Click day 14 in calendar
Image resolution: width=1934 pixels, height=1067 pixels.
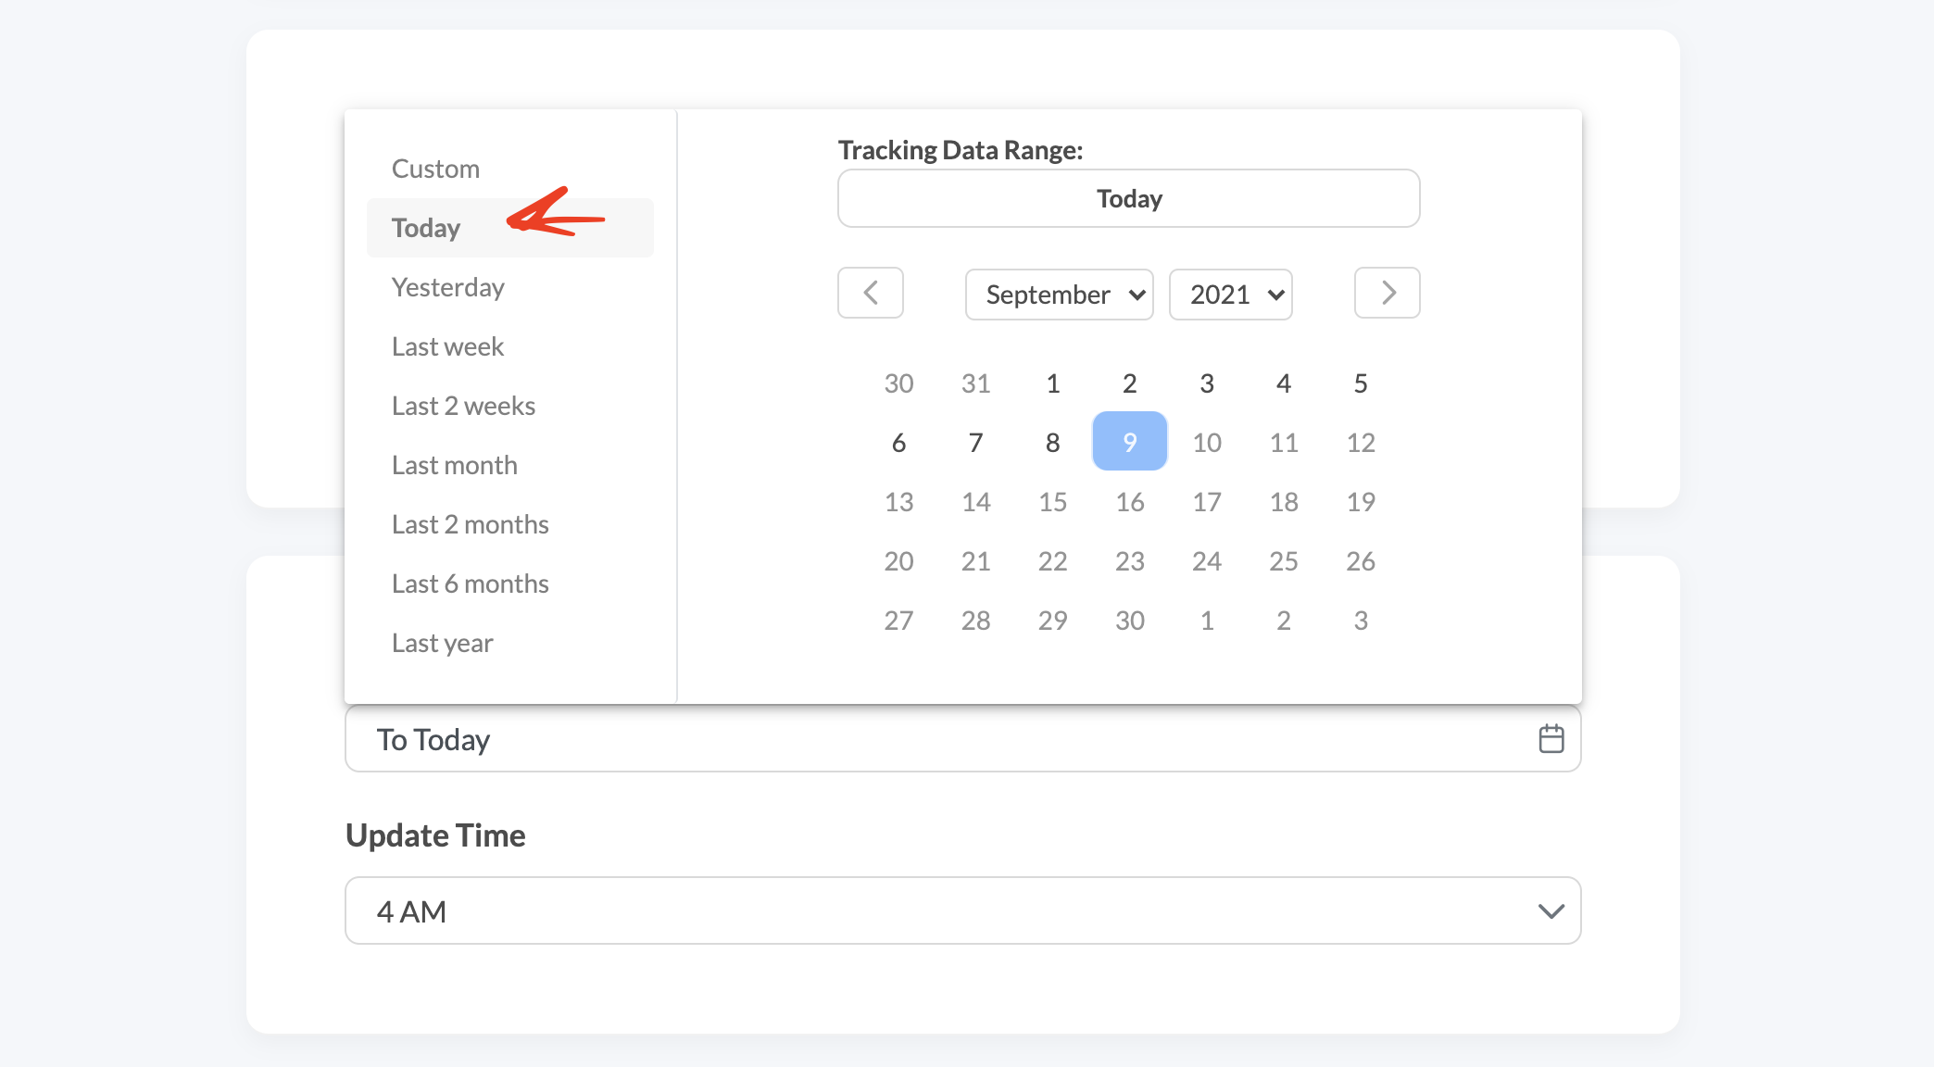tap(975, 501)
